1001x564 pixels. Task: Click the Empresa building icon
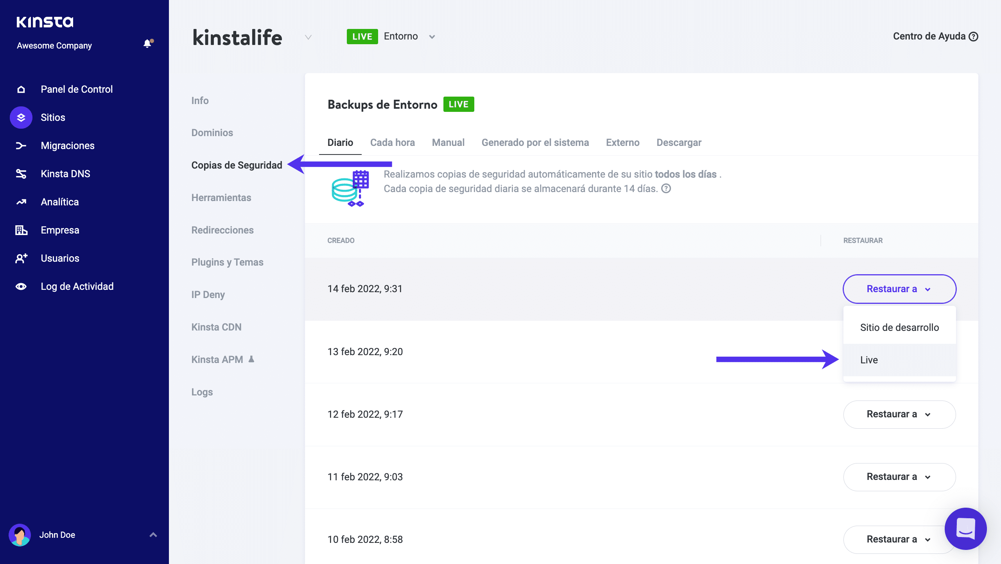[x=21, y=230]
